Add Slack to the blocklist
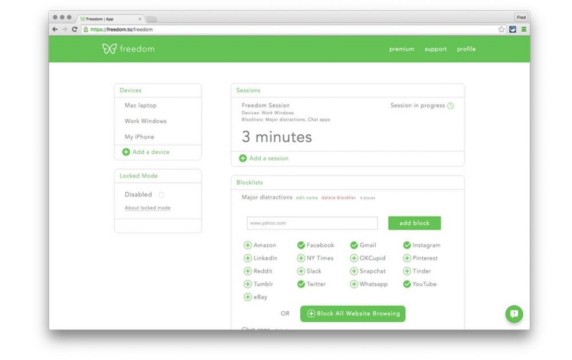This screenshot has width=572, height=360. (x=301, y=271)
